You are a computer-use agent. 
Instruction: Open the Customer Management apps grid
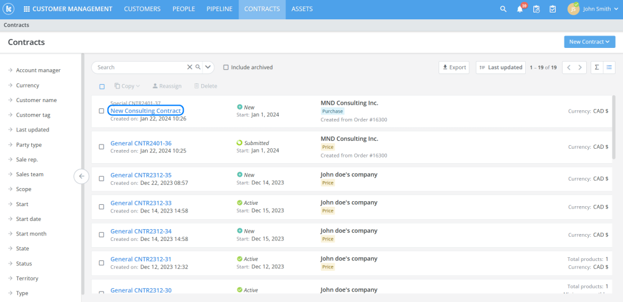27,9
